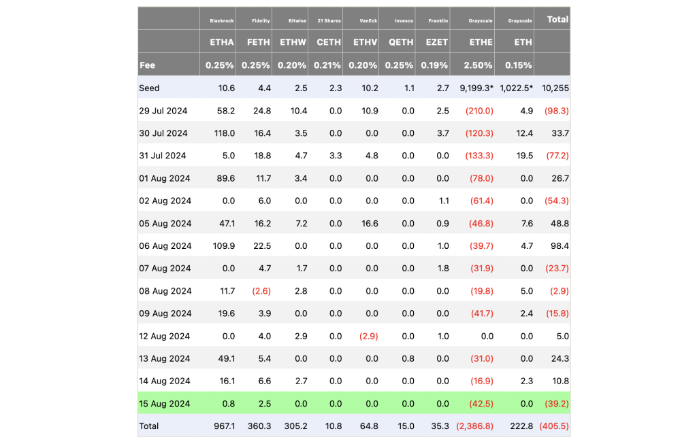Image resolution: width=697 pixels, height=444 pixels.
Task: Click the 98.4 total value
Action: (560, 246)
